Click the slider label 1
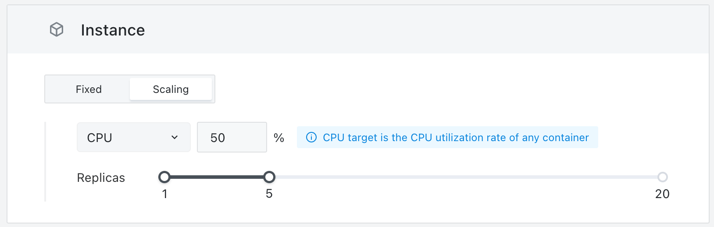Screen dimensions: 714x227 click(164, 194)
